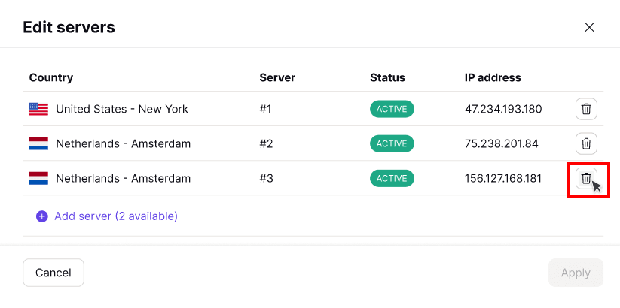620x308 pixels.
Task: Click the trash icon for server #2
Action: [x=587, y=143]
